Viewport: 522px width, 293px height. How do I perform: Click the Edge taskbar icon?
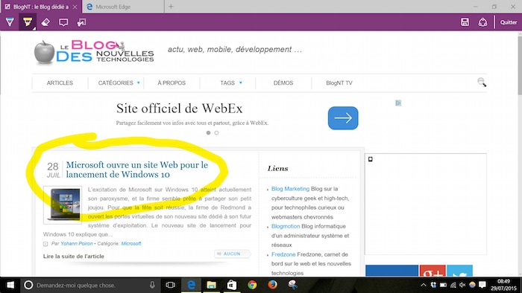pyautogui.click(x=191, y=285)
